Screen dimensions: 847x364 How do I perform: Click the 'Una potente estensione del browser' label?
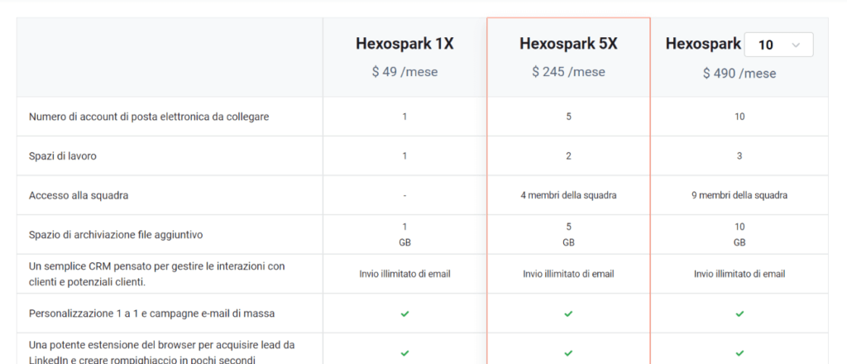tap(161, 352)
